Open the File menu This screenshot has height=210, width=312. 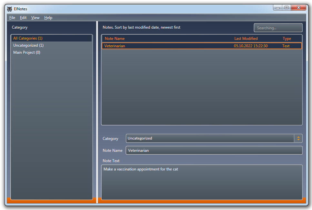12,18
